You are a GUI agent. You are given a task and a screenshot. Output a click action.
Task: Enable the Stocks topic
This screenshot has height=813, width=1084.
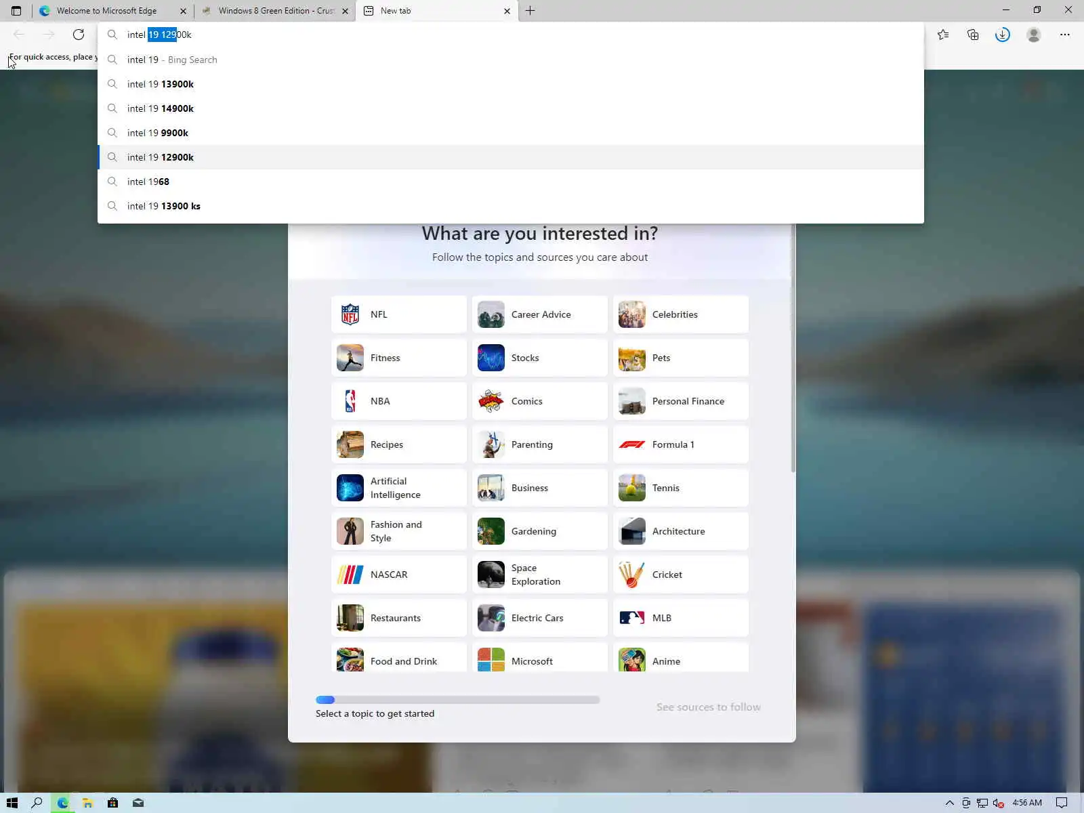click(540, 358)
